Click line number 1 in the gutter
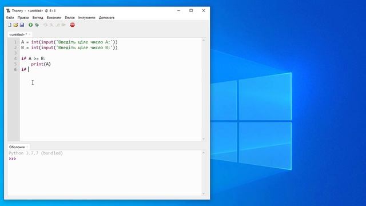This screenshot has height=206, width=366. coord(15,42)
